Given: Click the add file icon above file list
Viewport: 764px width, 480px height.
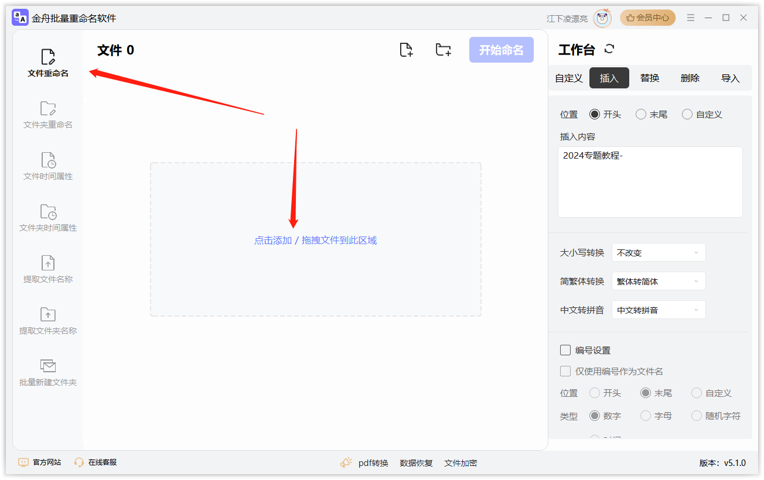Looking at the screenshot, I should click(407, 50).
